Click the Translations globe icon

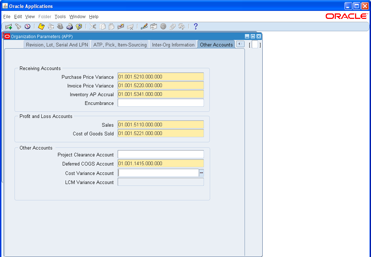tap(163, 26)
